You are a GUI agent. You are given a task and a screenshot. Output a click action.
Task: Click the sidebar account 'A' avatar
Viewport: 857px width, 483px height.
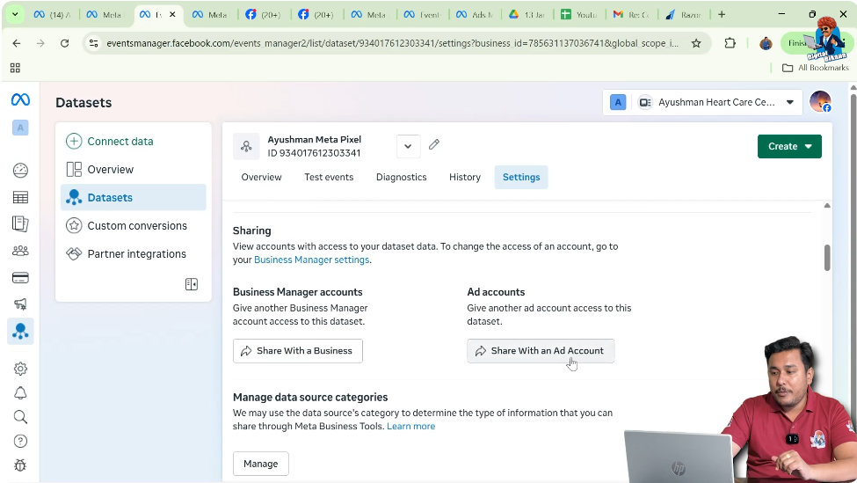coord(20,128)
